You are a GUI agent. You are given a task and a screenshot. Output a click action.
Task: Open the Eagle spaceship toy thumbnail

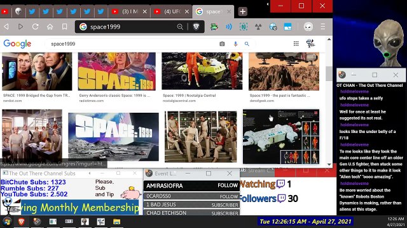(x=281, y=137)
